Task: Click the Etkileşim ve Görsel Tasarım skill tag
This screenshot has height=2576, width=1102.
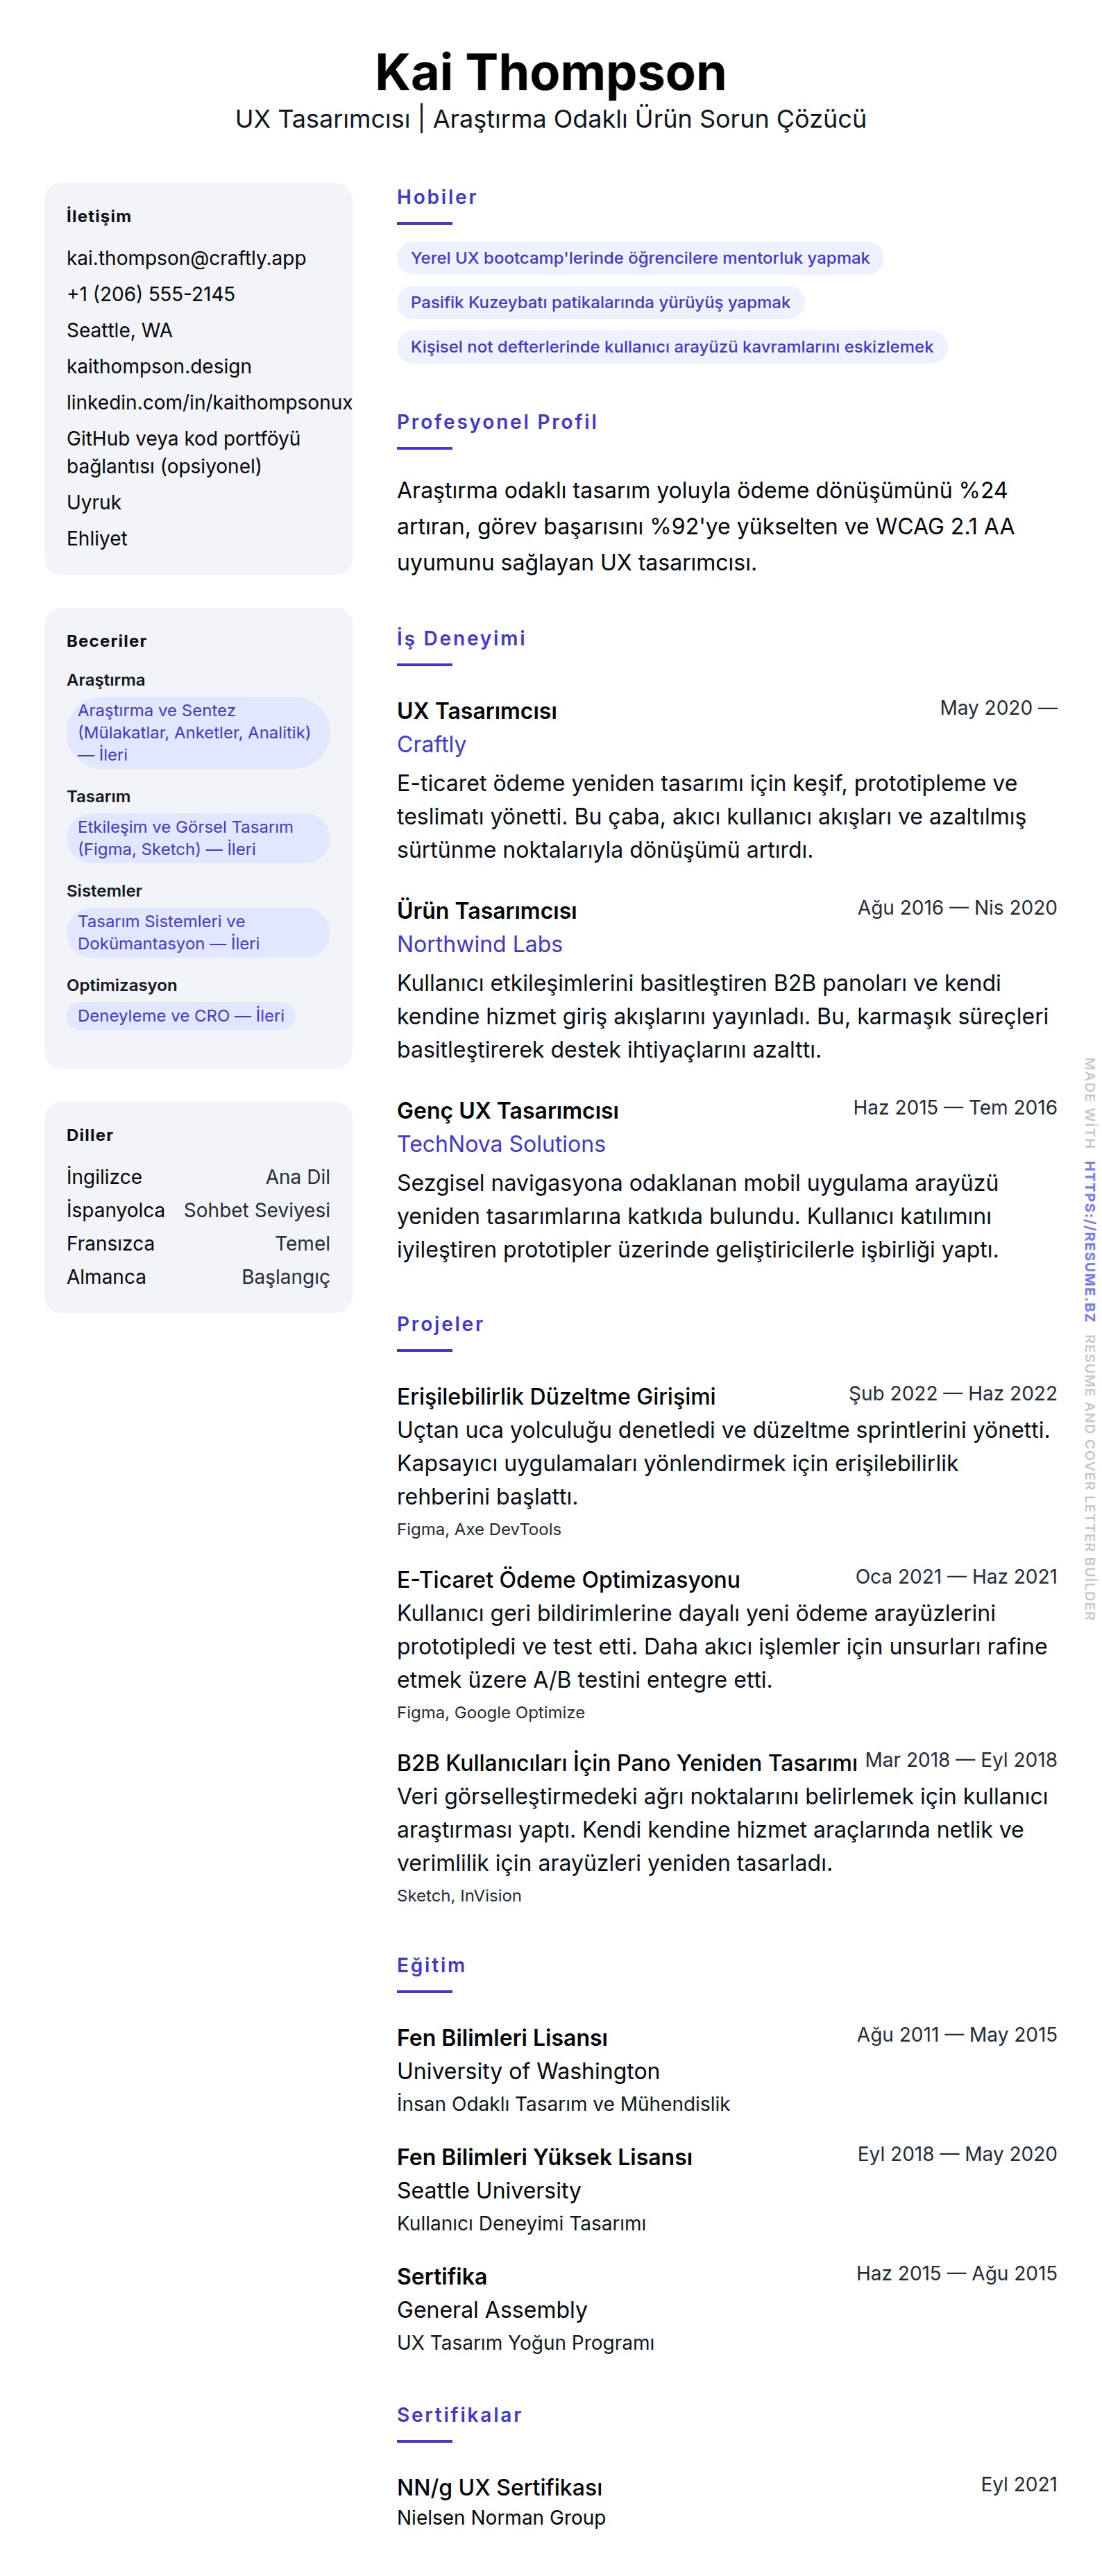Action: pos(197,838)
